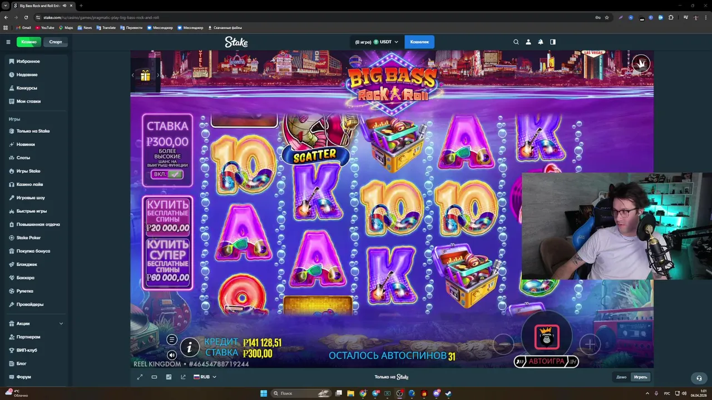The height and width of the screenshot is (400, 712).
Task: Open Chrome extensions puzzle icon
Action: (671, 17)
